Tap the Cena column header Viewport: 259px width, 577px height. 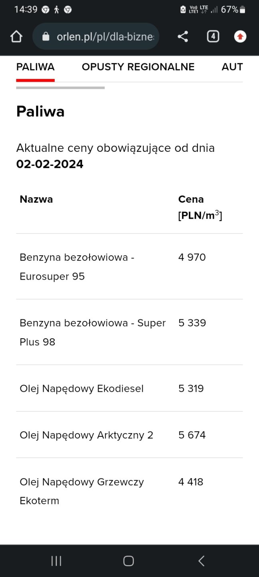pyautogui.click(x=200, y=207)
